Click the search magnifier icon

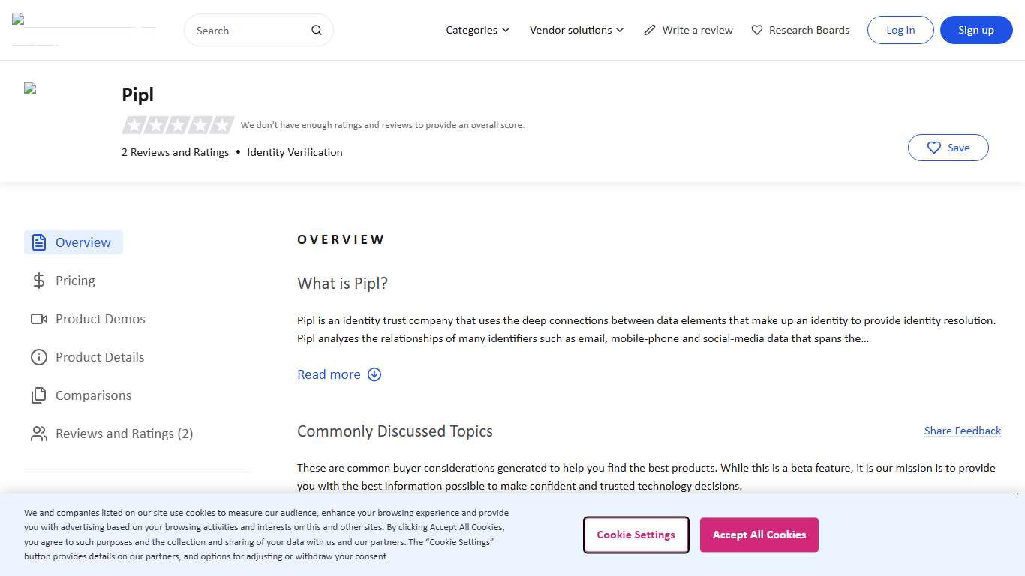coord(317,31)
